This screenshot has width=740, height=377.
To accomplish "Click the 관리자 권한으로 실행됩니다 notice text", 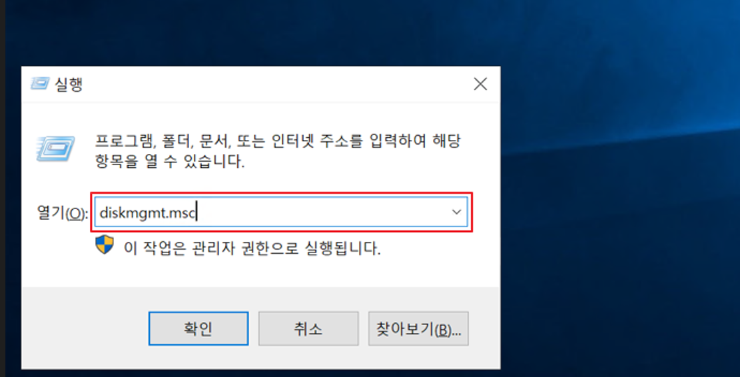I will 252,248.
